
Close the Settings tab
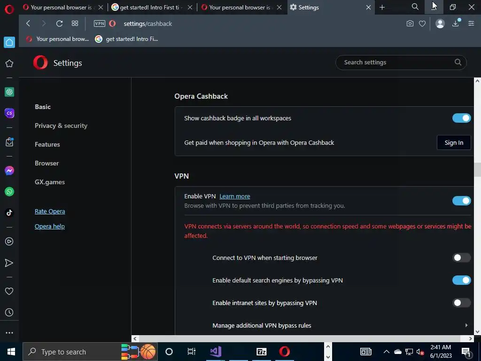pyautogui.click(x=368, y=8)
